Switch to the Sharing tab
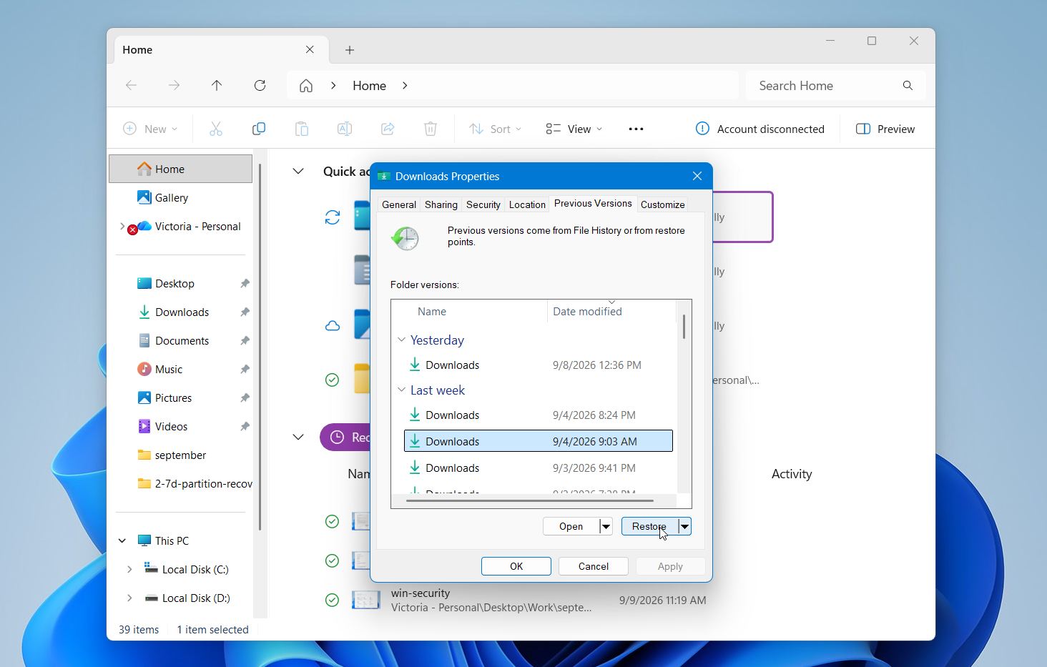 441,204
